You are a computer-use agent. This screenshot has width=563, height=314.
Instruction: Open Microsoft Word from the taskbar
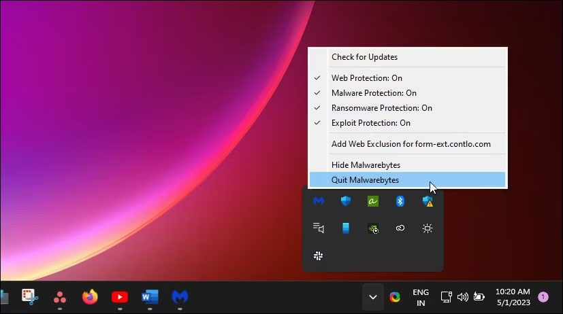click(x=150, y=297)
